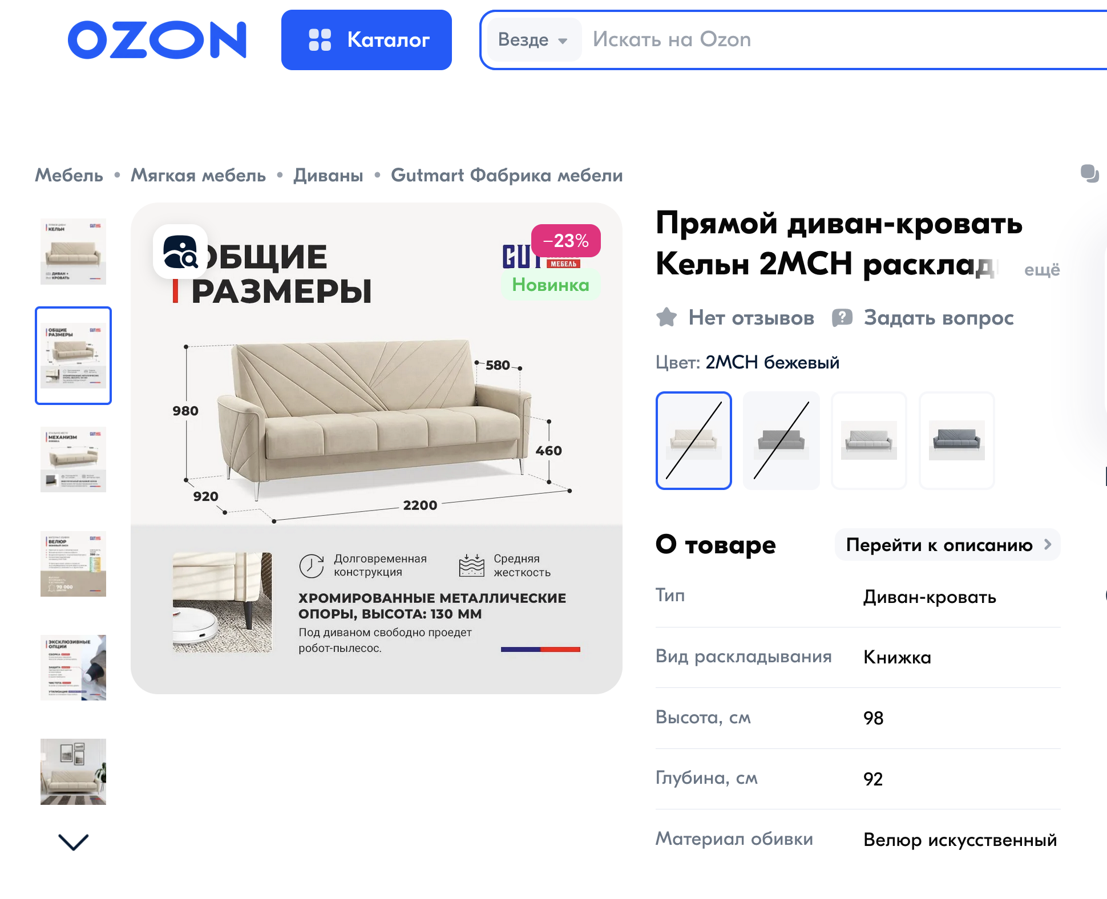This screenshot has height=899, width=1107.
Task: Select the beige 2МСН color swatch
Action: coord(694,440)
